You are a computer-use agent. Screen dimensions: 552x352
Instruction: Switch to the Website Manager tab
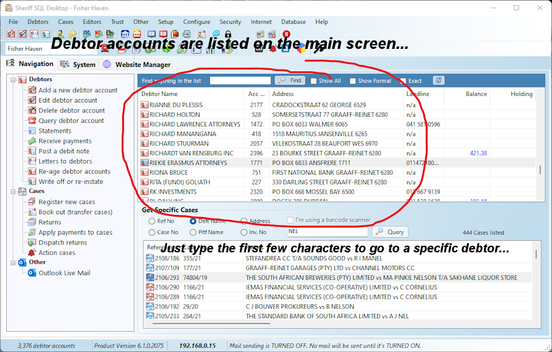click(x=136, y=64)
